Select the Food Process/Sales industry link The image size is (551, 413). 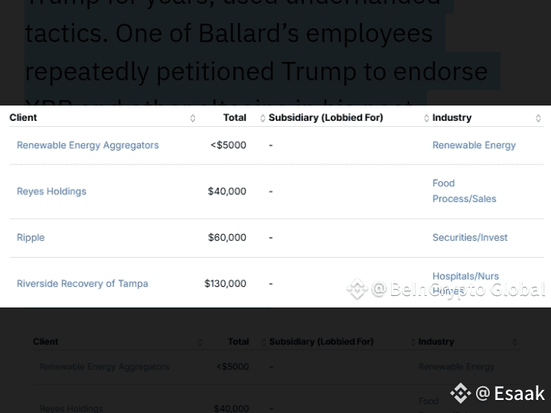point(464,191)
